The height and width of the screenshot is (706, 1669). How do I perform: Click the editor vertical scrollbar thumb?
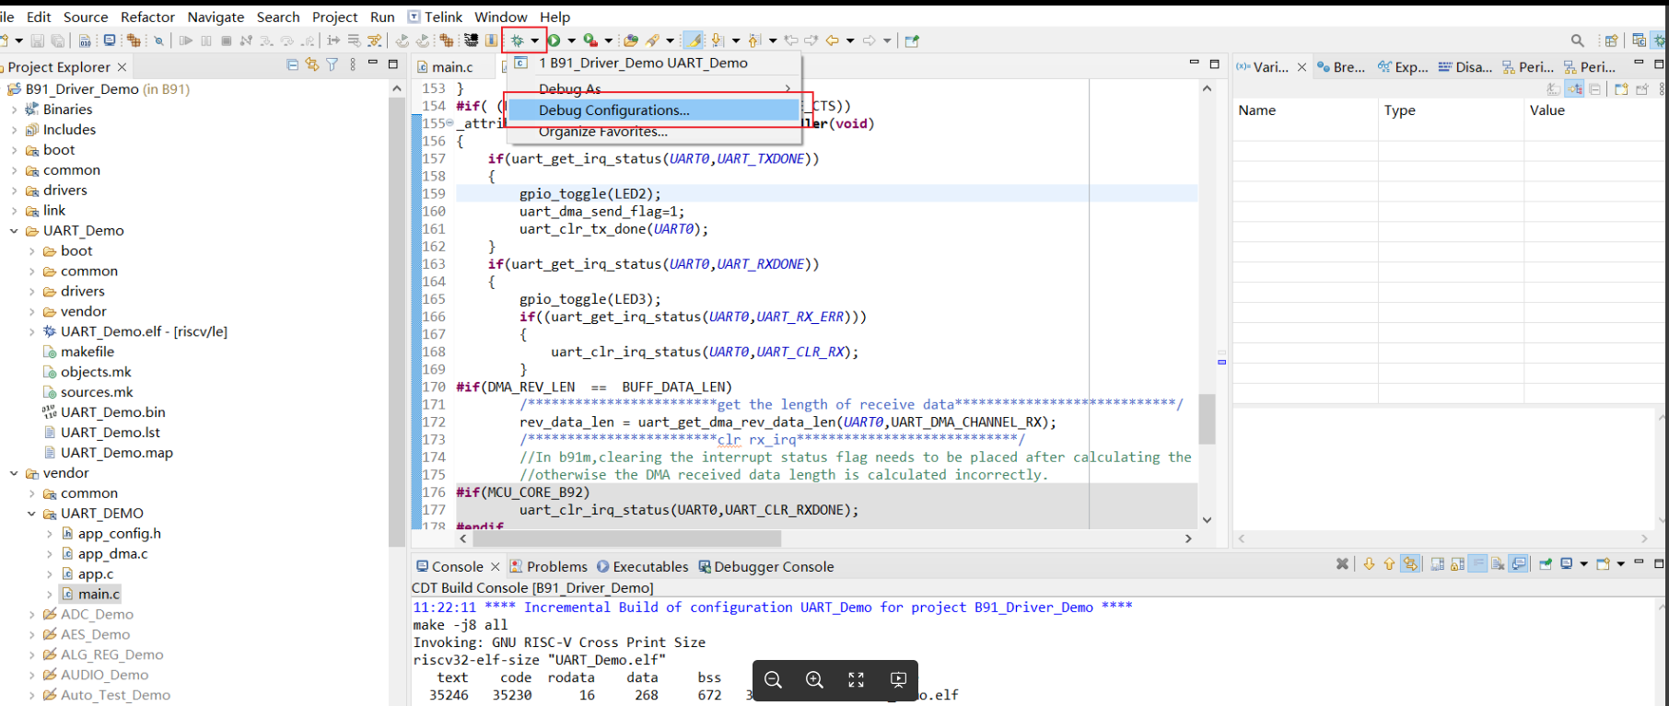(1207, 419)
